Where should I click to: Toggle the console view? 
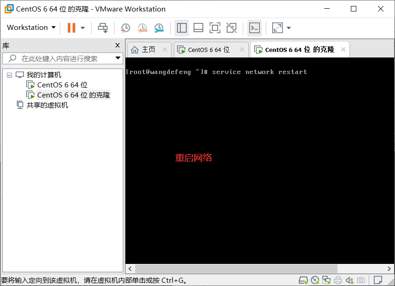pos(254,28)
